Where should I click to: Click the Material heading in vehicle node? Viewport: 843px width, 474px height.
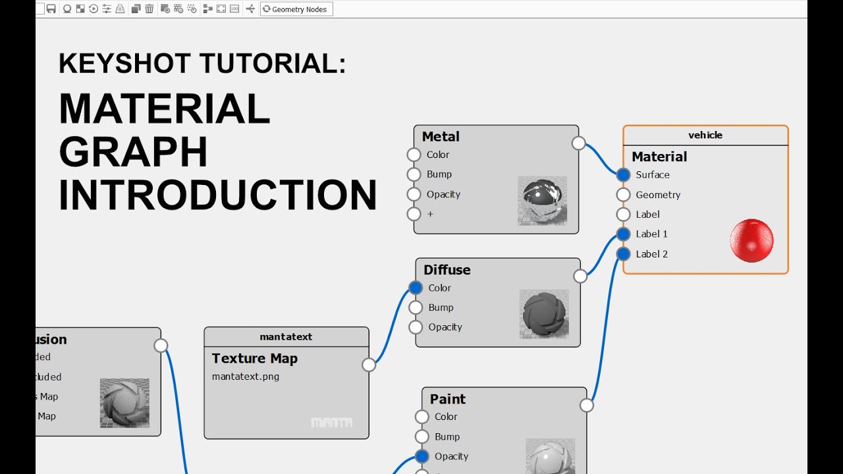(x=659, y=157)
